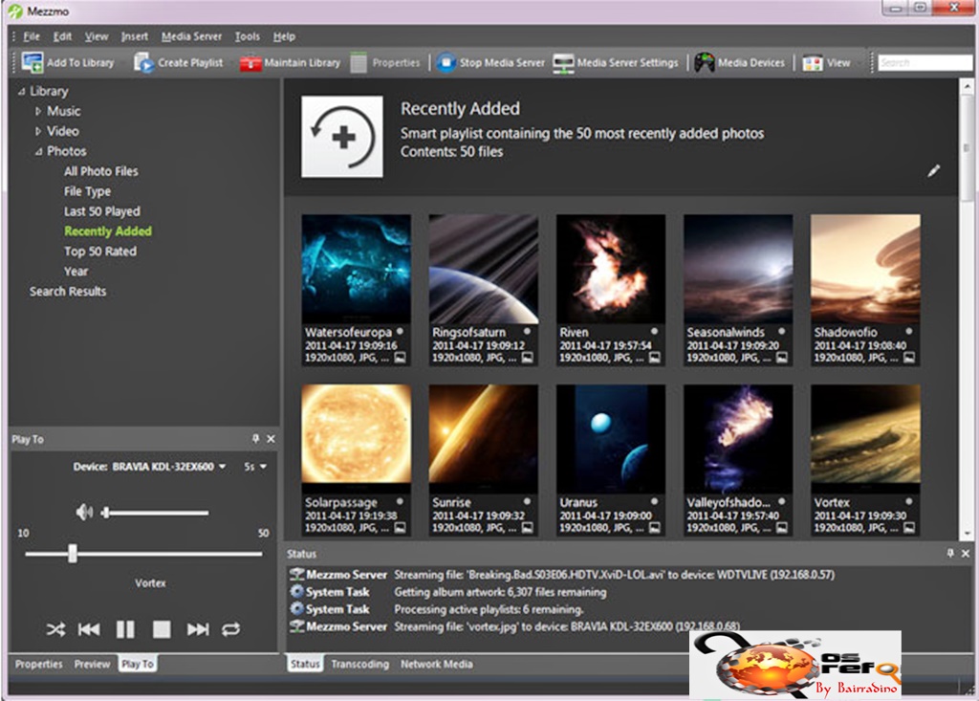Select the Shadowofio photo thumbnail
Screen dimensions: 979x701
pos(865,269)
